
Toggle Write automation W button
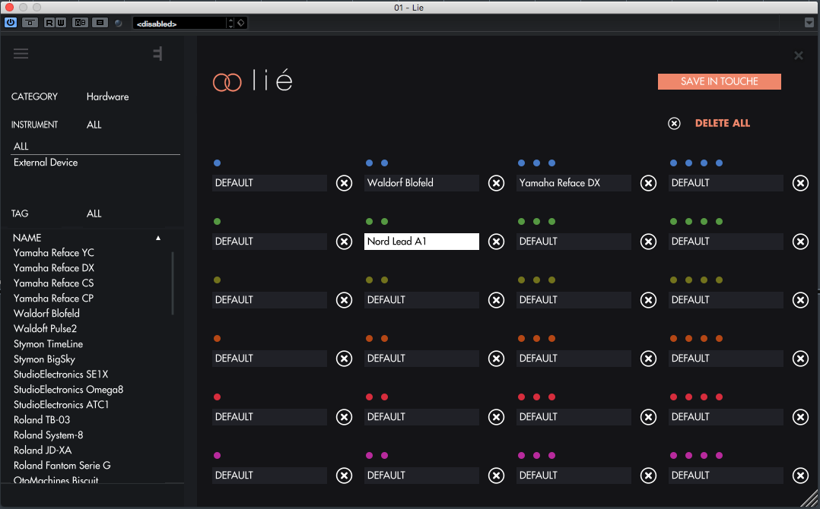61,23
